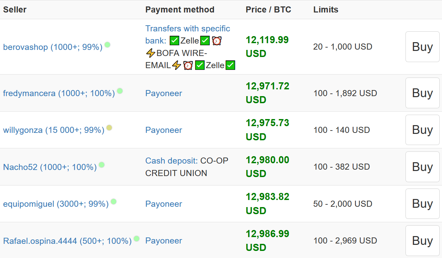The image size is (442, 258).
Task: Select 'Transfers with specific bank' payment link
Action: 187,29
